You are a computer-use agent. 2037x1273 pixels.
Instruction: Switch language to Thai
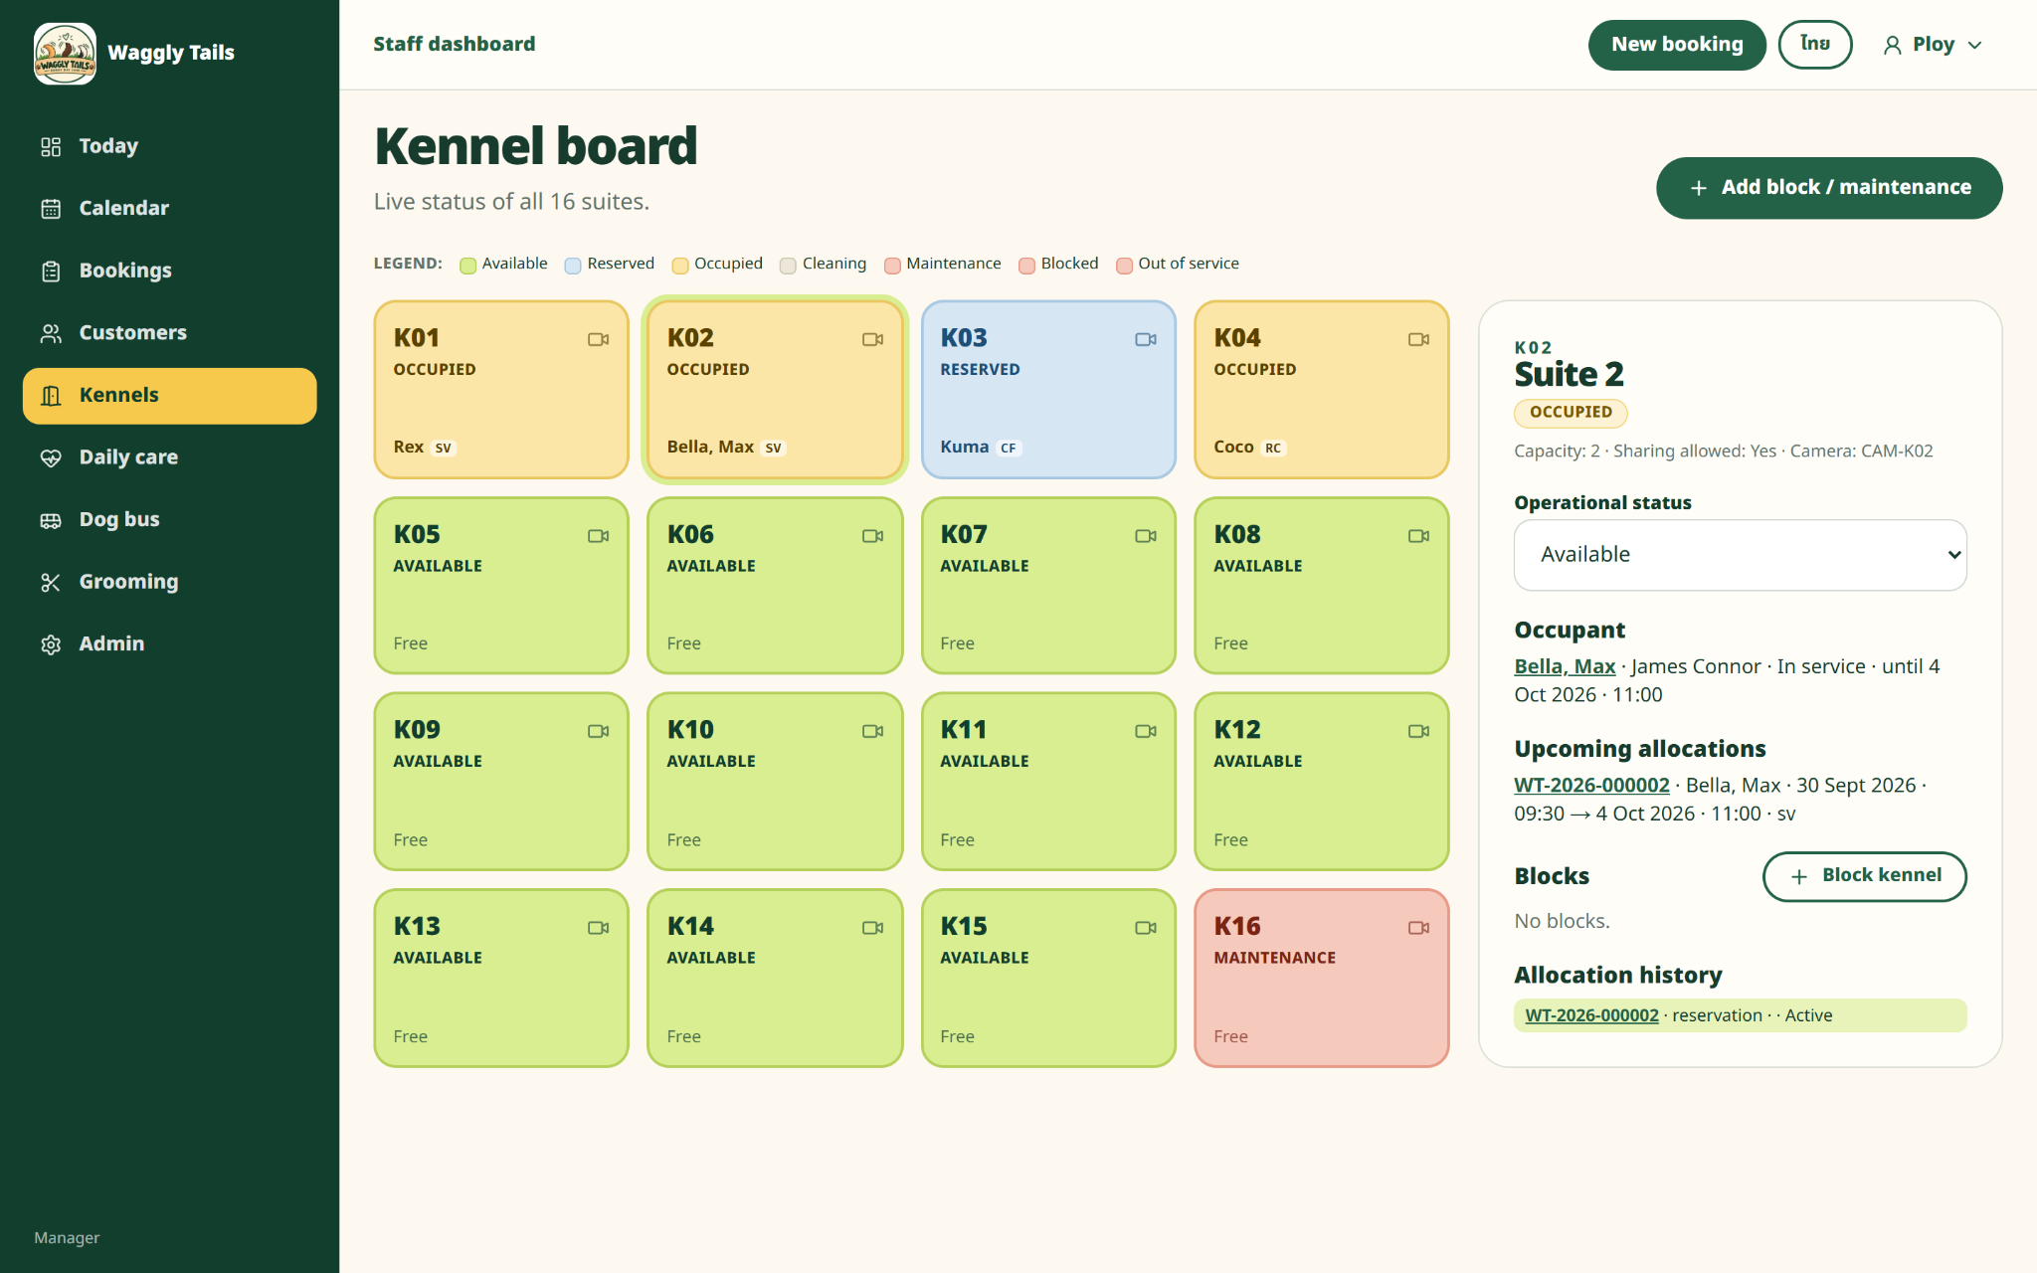(1814, 45)
